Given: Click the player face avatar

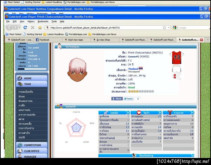Looking at the screenshot, I should tap(77, 70).
